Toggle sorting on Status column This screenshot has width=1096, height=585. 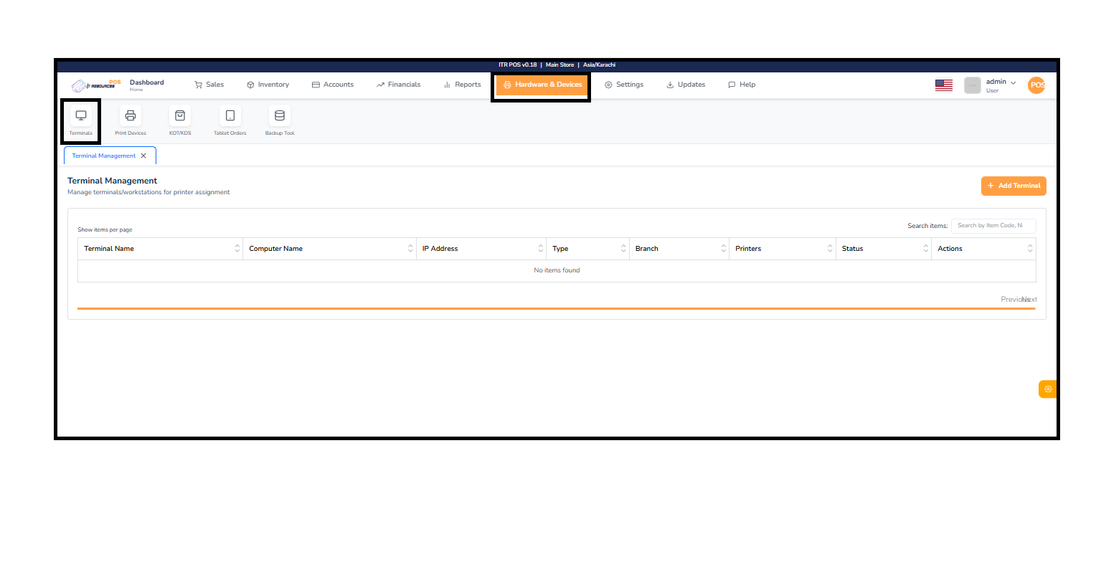pos(925,248)
